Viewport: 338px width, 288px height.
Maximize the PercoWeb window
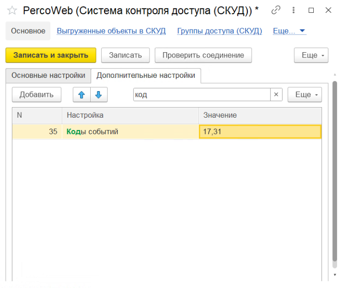click(311, 10)
